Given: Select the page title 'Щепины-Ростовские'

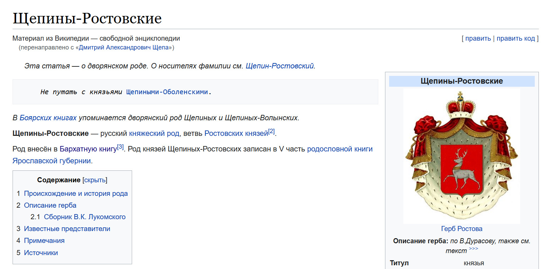Looking at the screenshot, I should click(x=87, y=18).
